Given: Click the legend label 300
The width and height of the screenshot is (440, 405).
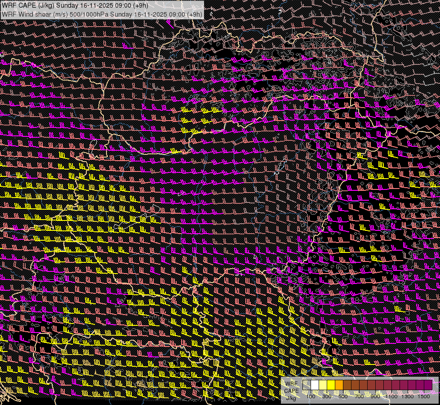Looking at the screenshot, I should [x=327, y=396].
